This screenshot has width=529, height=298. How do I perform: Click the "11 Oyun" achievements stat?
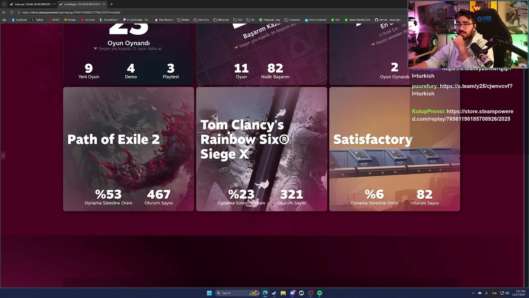tap(241, 71)
